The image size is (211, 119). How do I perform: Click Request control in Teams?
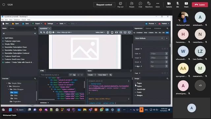click(104, 5)
